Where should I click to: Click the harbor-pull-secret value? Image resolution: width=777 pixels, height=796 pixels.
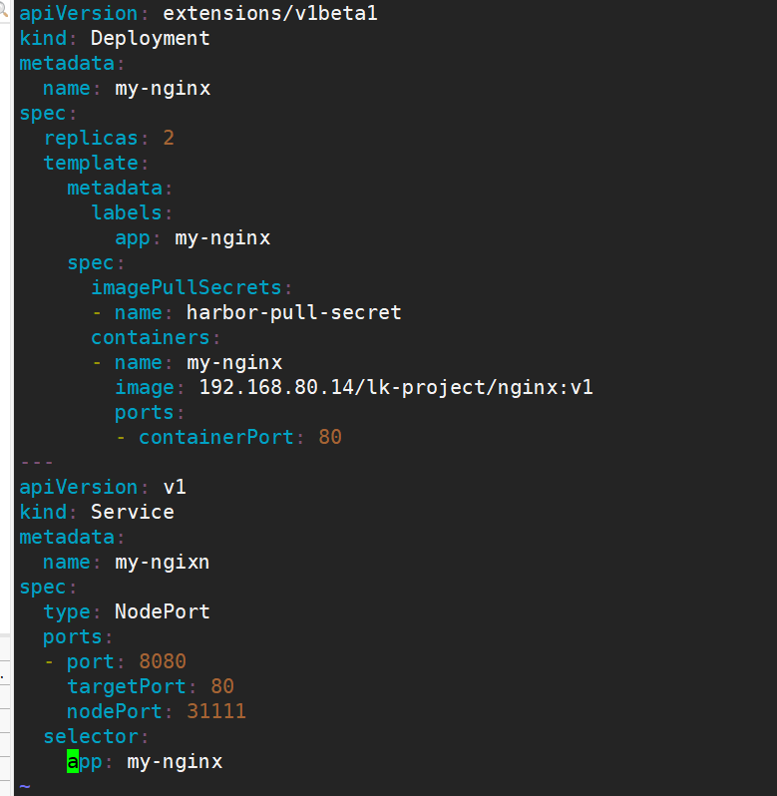tap(293, 312)
